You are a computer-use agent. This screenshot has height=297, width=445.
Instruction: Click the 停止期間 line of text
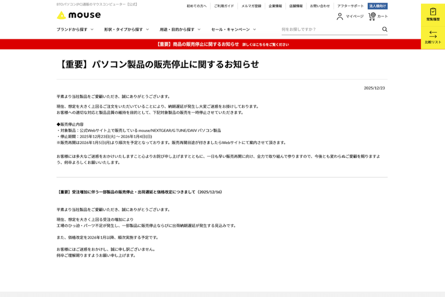(104, 136)
